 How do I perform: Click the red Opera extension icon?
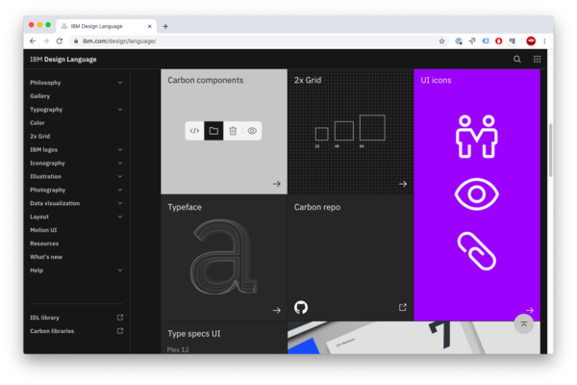498,40
